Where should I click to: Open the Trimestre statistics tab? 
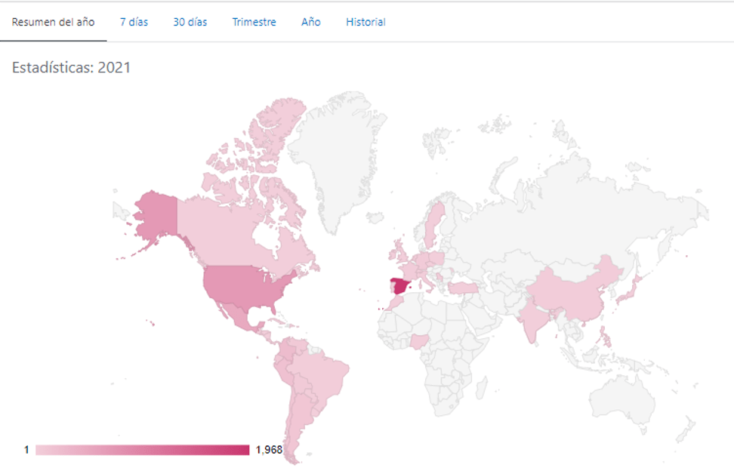(x=254, y=22)
